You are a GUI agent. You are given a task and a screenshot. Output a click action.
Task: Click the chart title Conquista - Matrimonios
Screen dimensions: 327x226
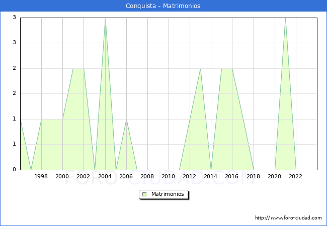163,6
